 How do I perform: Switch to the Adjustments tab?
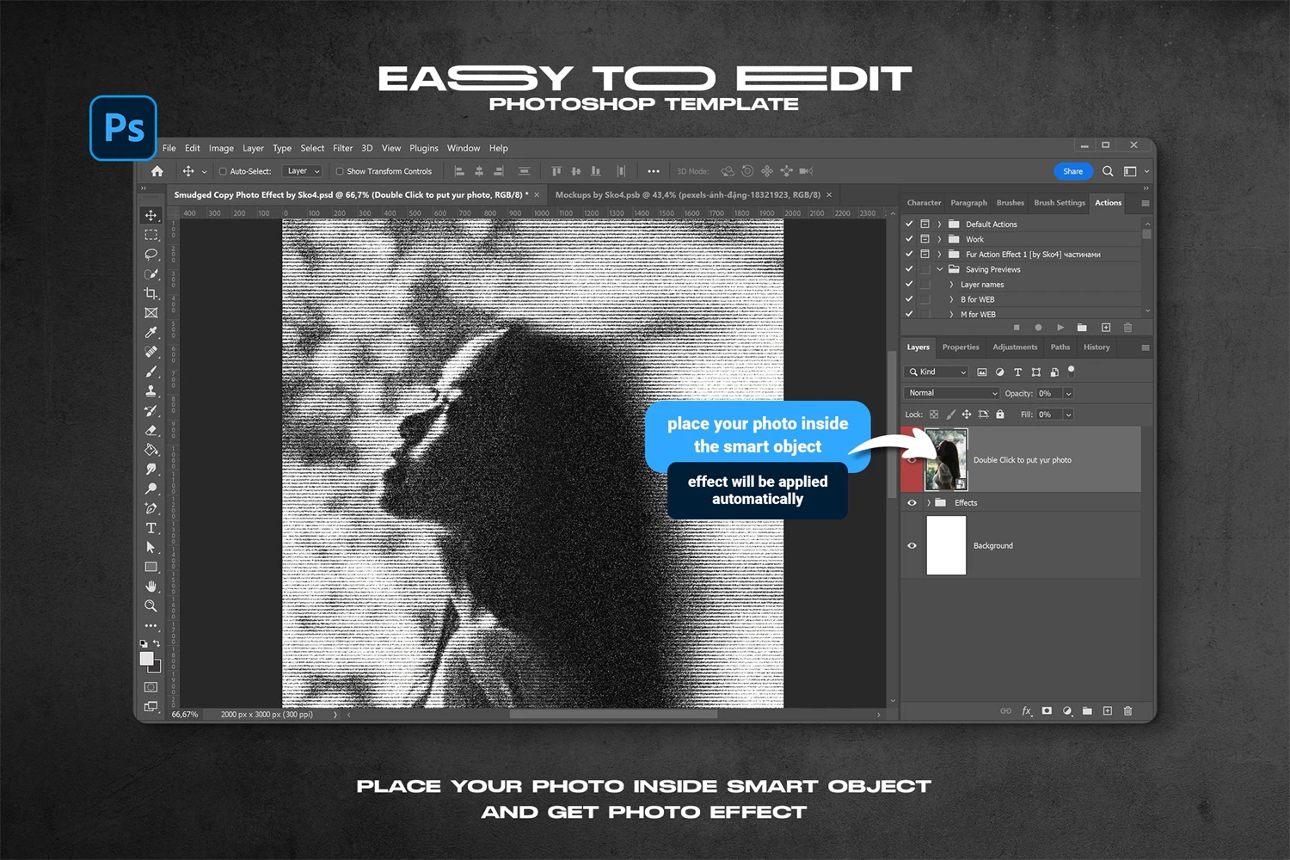tap(1015, 347)
